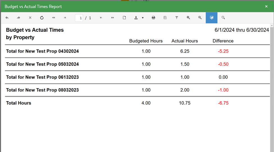274x152 pixels.
Task: Click the 2.00 actual hours value
Action: tap(185, 90)
